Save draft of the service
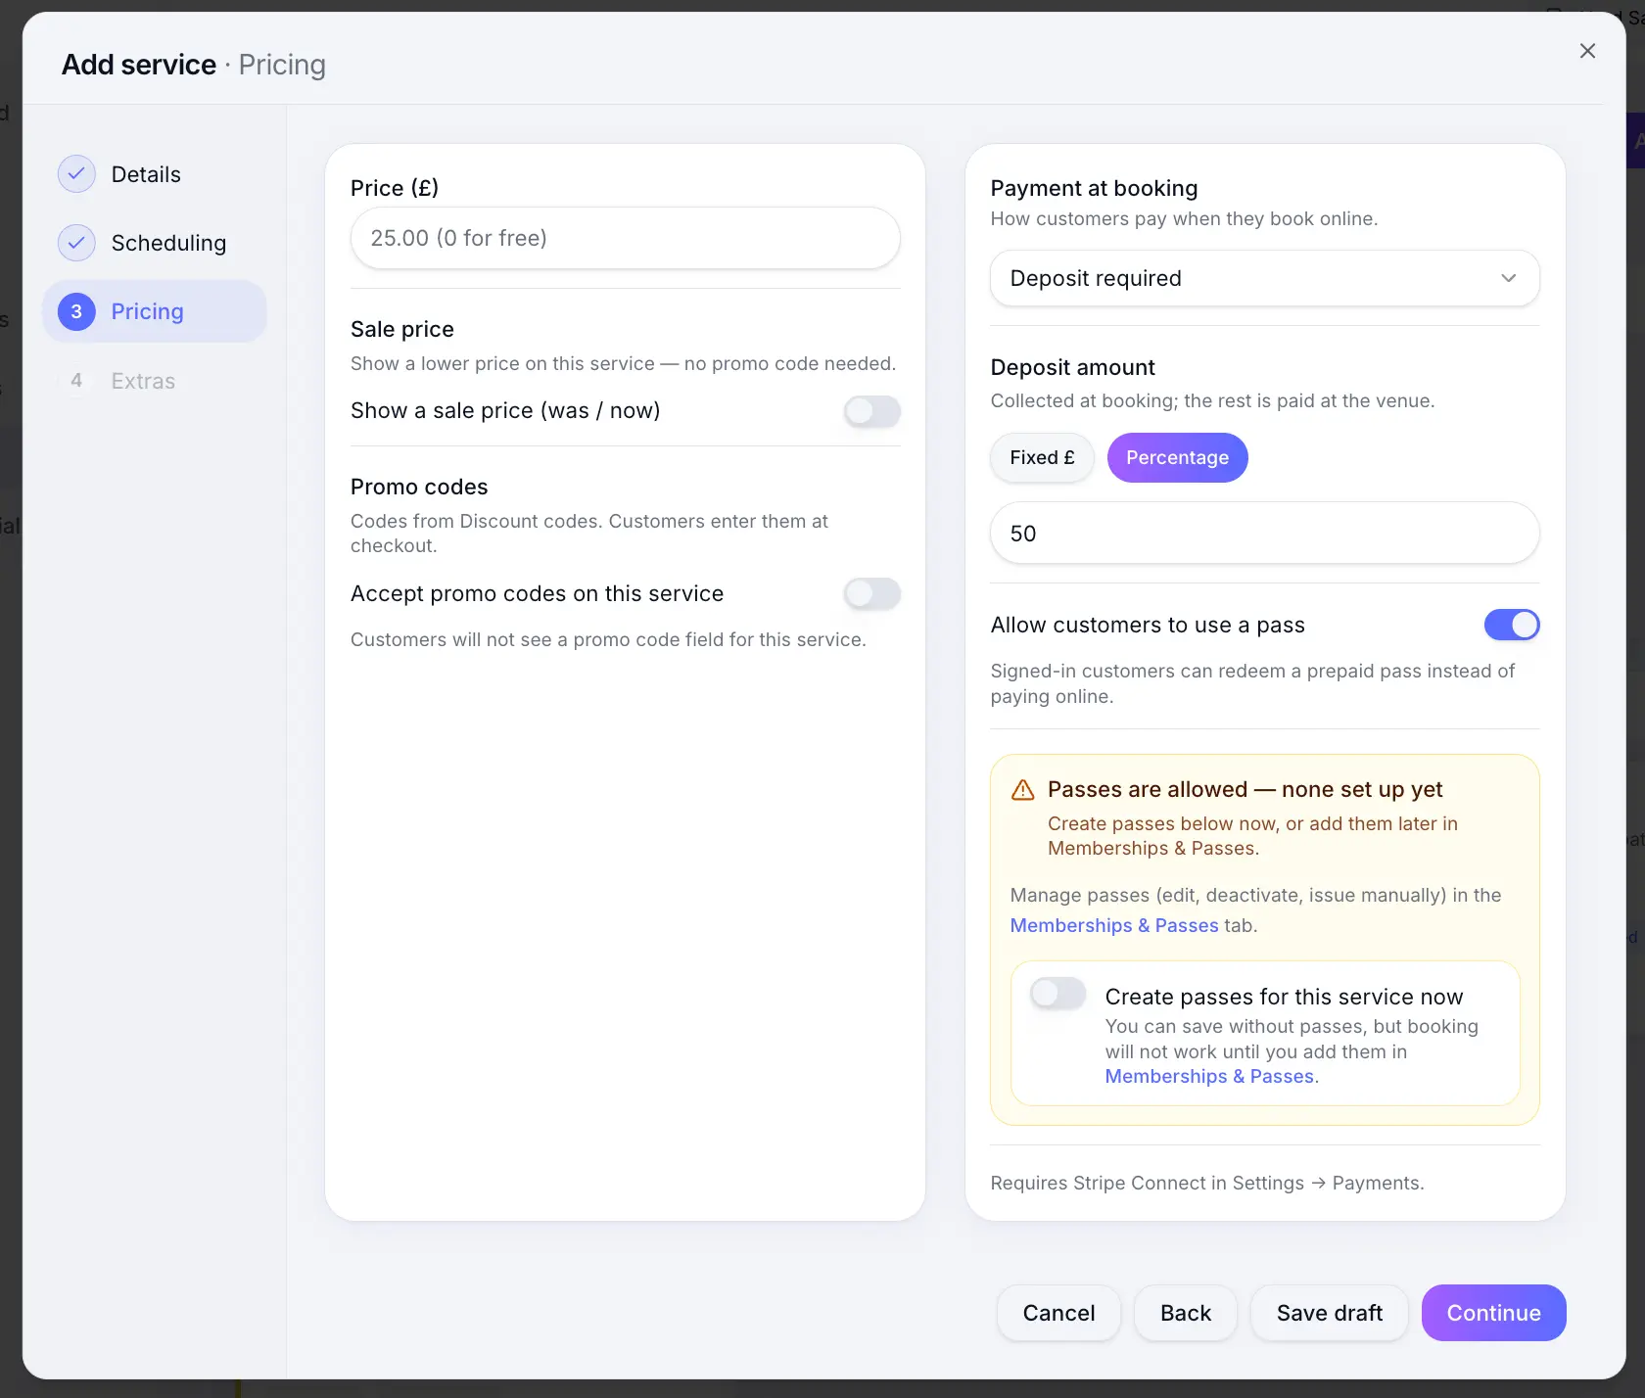This screenshot has height=1398, width=1645. (1329, 1313)
